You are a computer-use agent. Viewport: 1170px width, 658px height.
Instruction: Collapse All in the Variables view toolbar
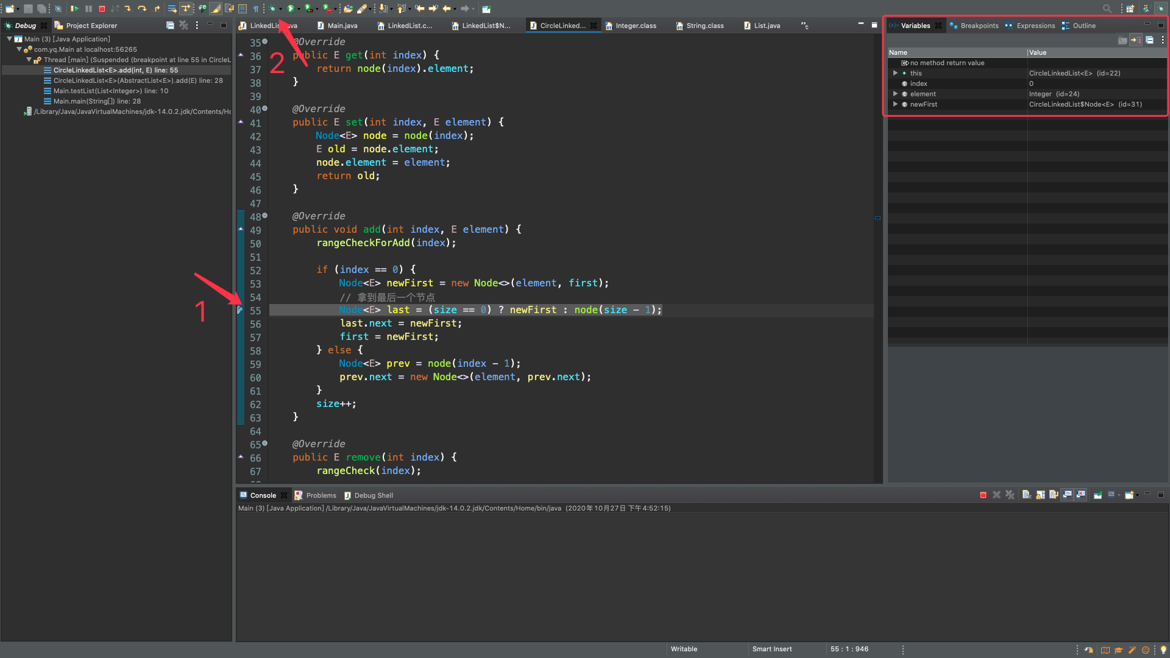tap(1149, 40)
